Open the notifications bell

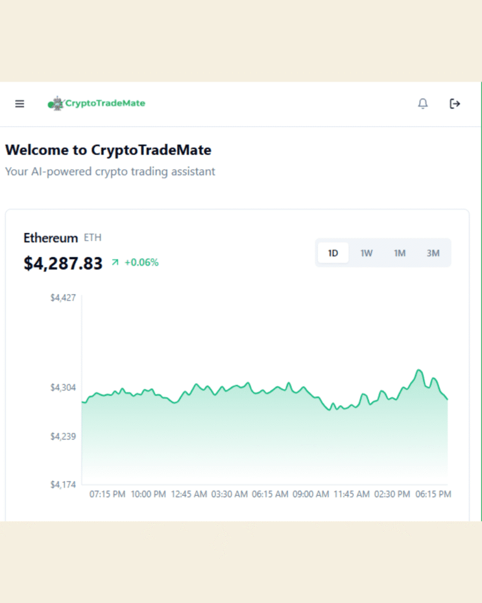(423, 104)
